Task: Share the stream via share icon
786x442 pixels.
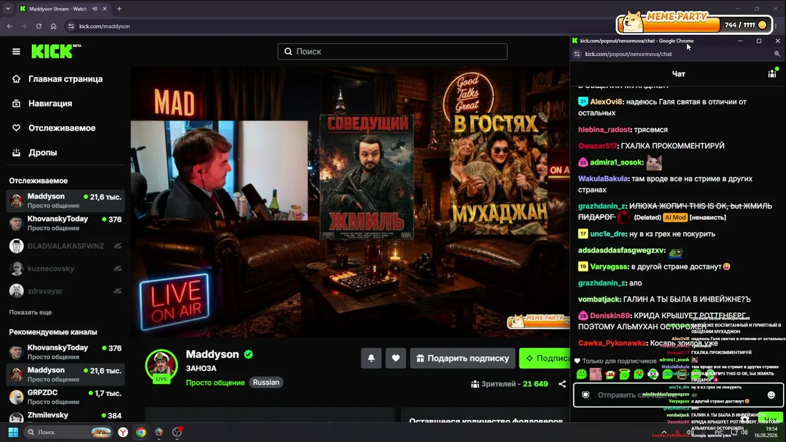Action: point(562,384)
